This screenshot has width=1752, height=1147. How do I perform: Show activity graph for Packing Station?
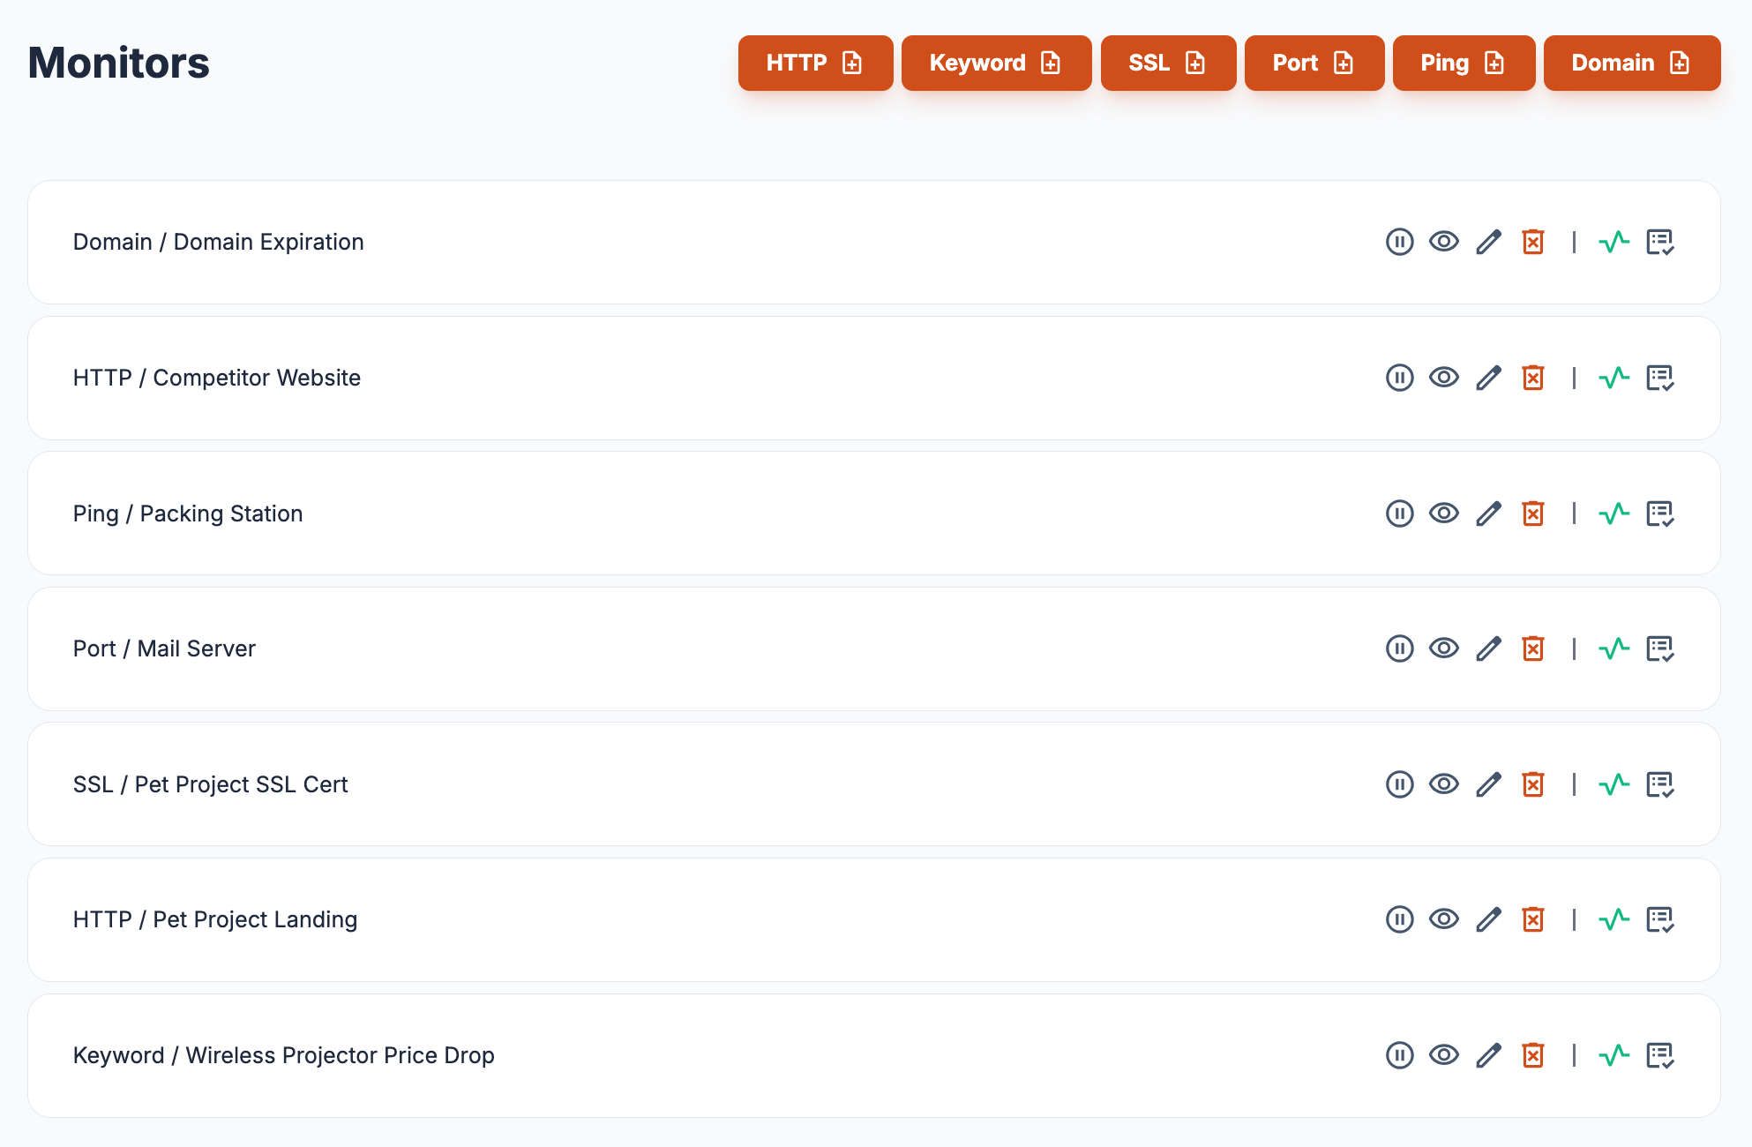point(1613,514)
